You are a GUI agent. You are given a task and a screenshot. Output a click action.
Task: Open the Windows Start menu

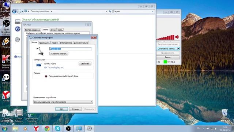pyautogui.click(x=4, y=129)
